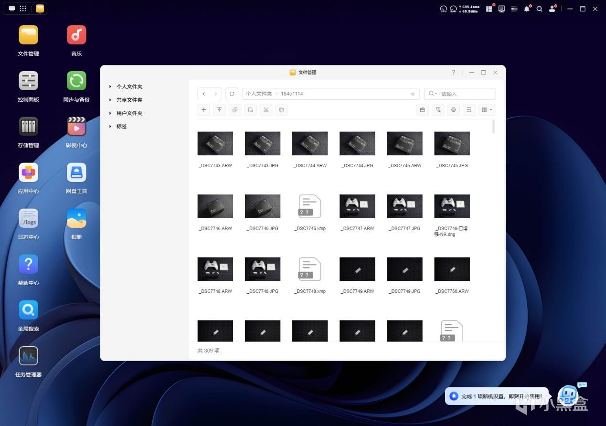Screen dimensions: 606x426
Task: Click the CPU usage gauge
Action: coord(444,9)
